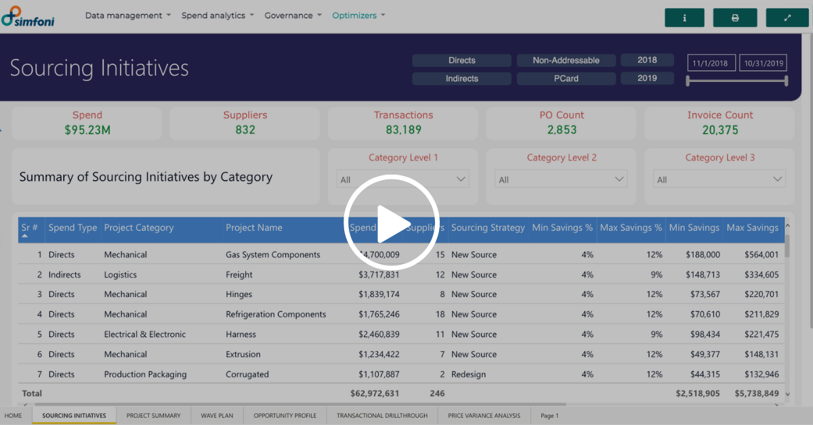The image size is (813, 425).
Task: Play the video overlay button
Action: coord(392,222)
